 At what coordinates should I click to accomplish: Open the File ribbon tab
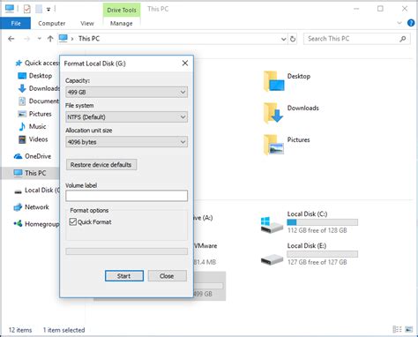coord(16,23)
